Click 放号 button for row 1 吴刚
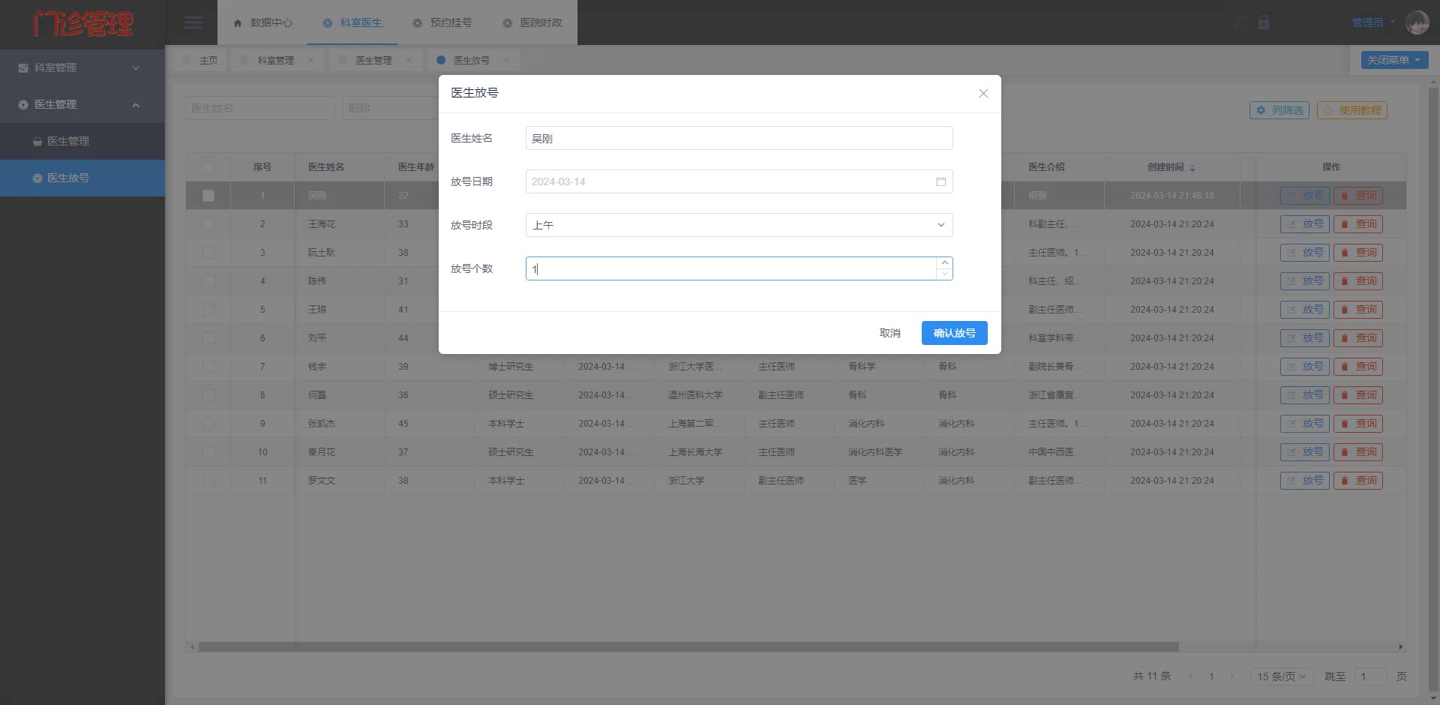1440x705 pixels. tap(1305, 196)
